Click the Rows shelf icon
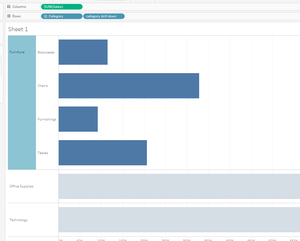The height and width of the screenshot is (241, 300). (9, 16)
